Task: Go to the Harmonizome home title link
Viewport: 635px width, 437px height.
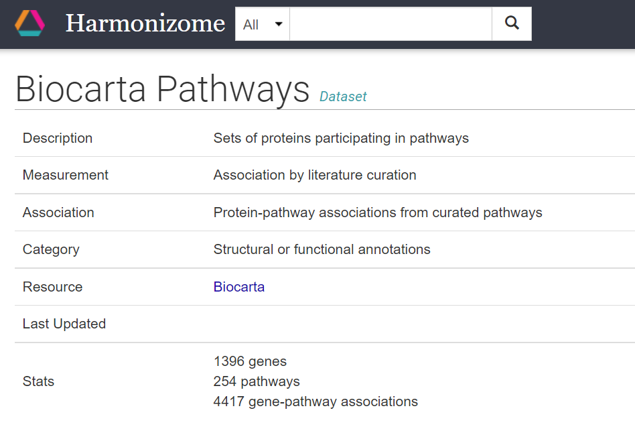Action: 145,23
